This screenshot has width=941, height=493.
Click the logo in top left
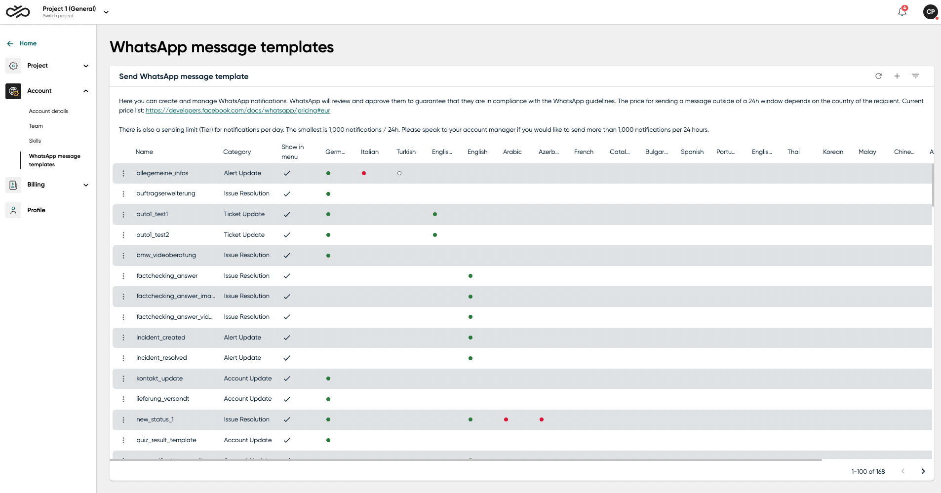coord(18,11)
